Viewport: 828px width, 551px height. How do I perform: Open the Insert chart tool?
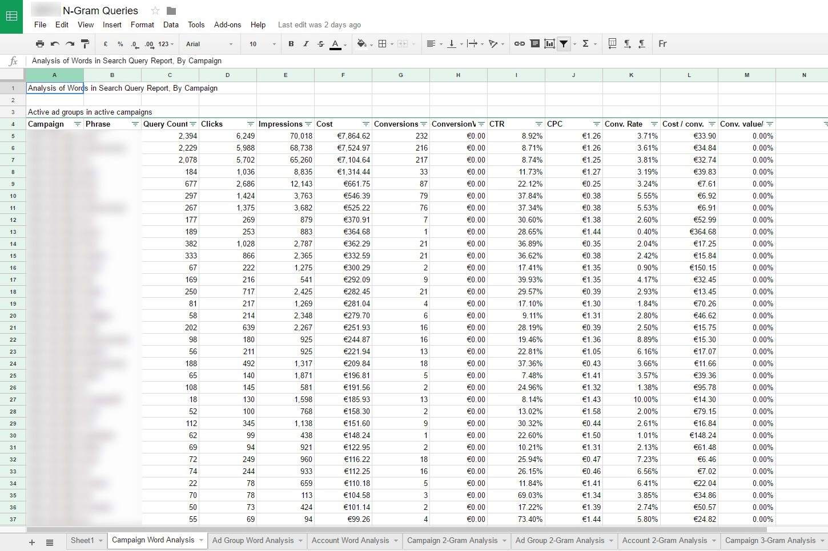coord(549,44)
